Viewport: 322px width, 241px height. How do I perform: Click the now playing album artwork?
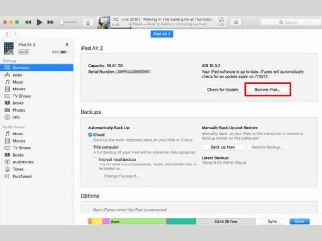pyautogui.click(x=104, y=22)
